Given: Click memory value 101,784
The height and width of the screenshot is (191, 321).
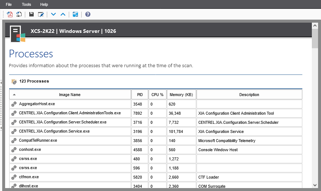Looking at the screenshot, I should click(176, 131).
